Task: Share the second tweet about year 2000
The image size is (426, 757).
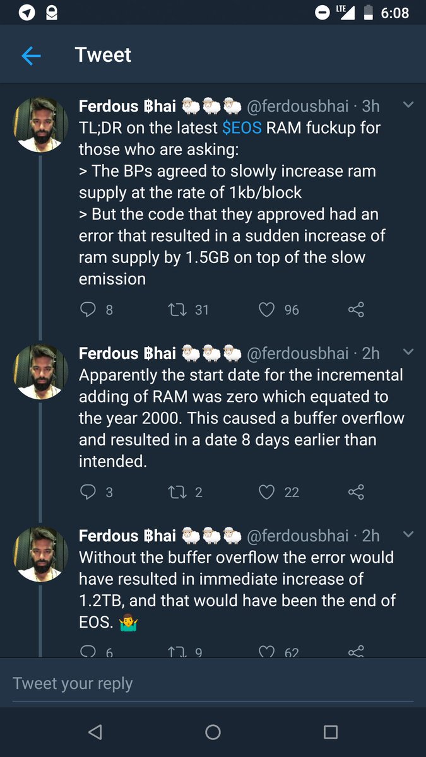Action: [356, 491]
